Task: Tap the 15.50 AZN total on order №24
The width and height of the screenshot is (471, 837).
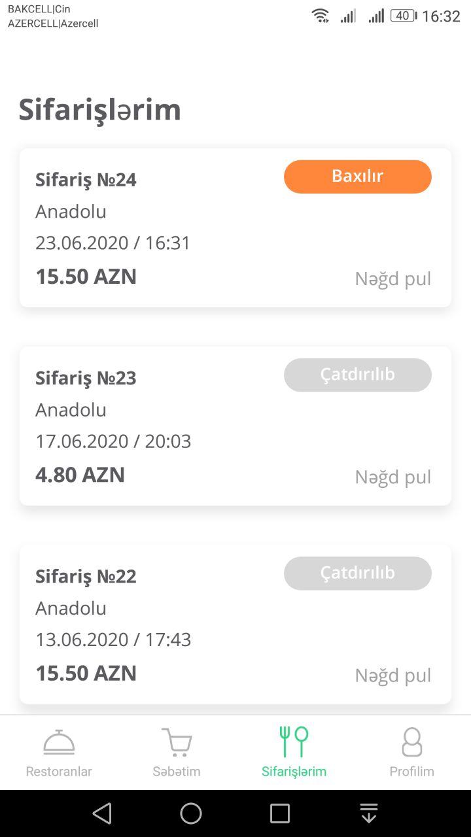Action: click(86, 277)
